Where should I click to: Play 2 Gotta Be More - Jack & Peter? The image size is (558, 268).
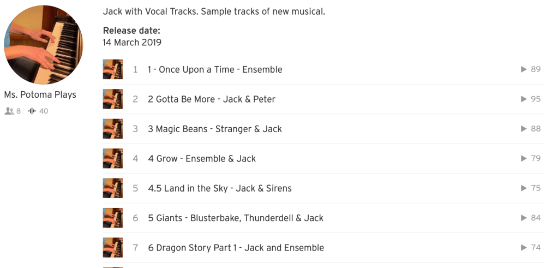(212, 99)
